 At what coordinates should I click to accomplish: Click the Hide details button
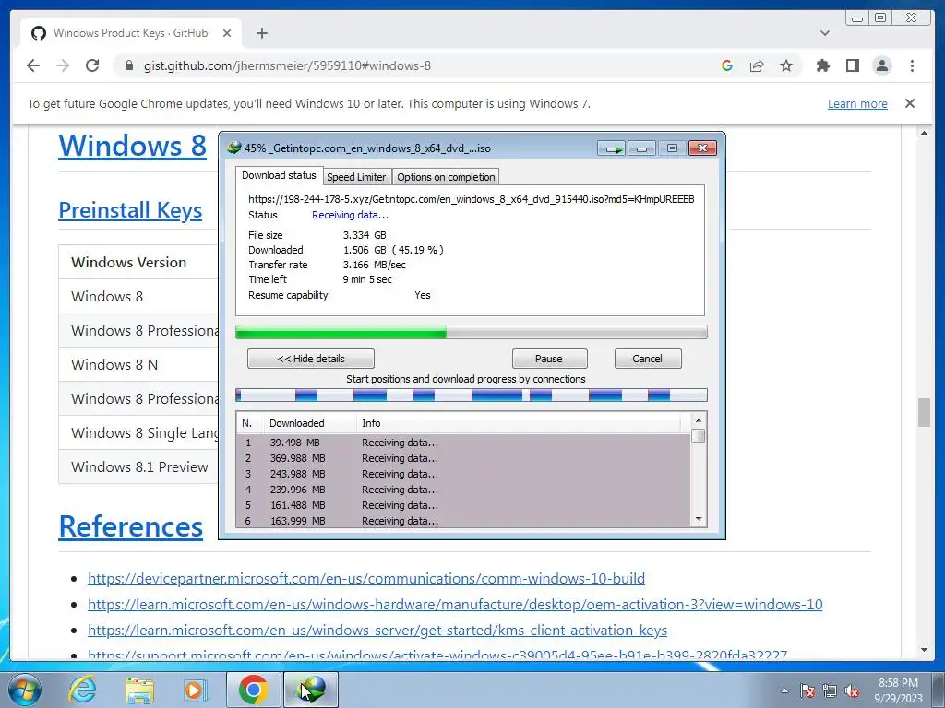[x=311, y=359]
